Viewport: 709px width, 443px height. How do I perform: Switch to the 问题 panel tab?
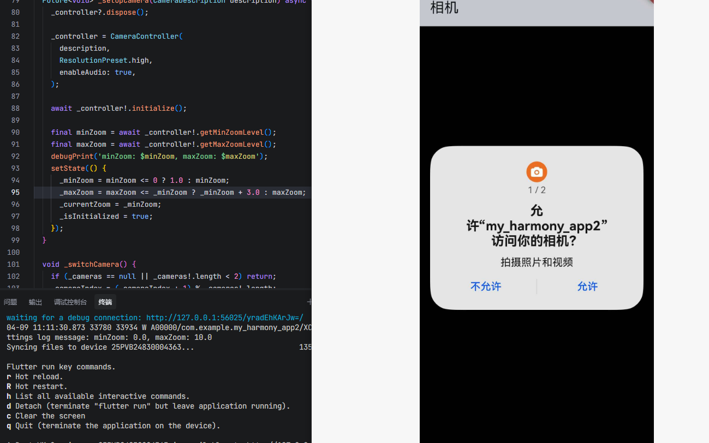pos(10,302)
